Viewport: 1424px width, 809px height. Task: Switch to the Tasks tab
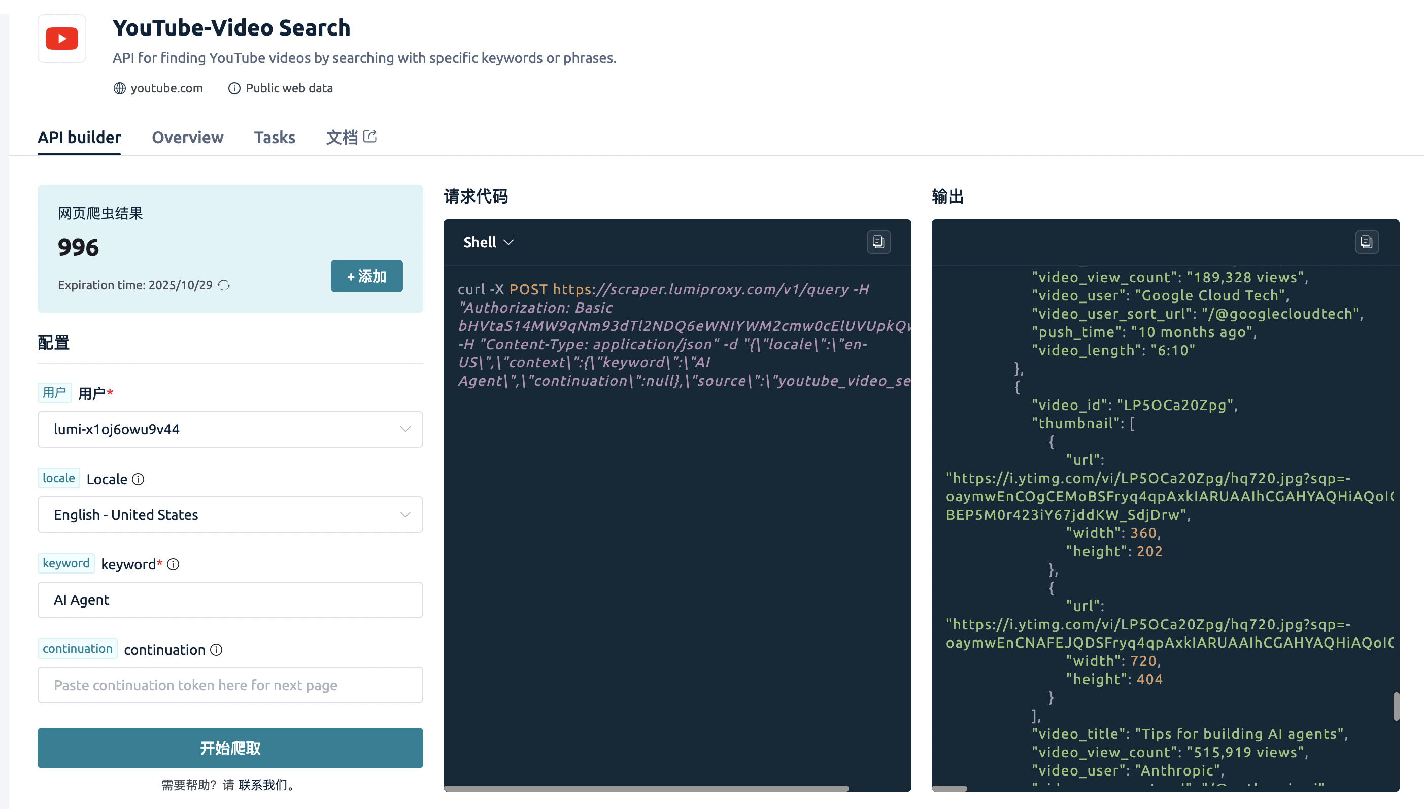(275, 137)
